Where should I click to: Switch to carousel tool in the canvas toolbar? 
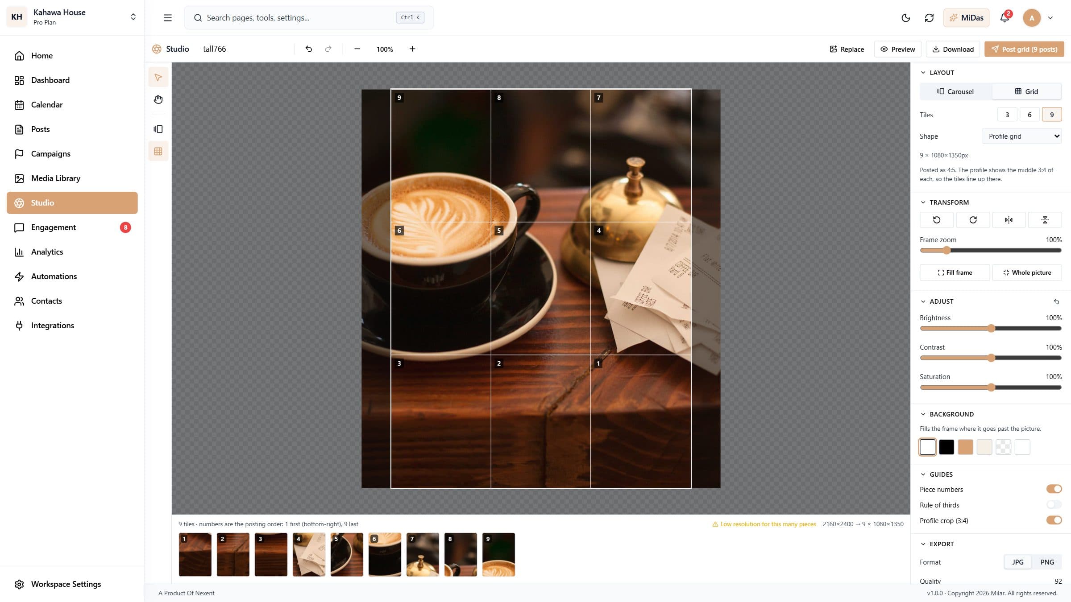pos(158,129)
